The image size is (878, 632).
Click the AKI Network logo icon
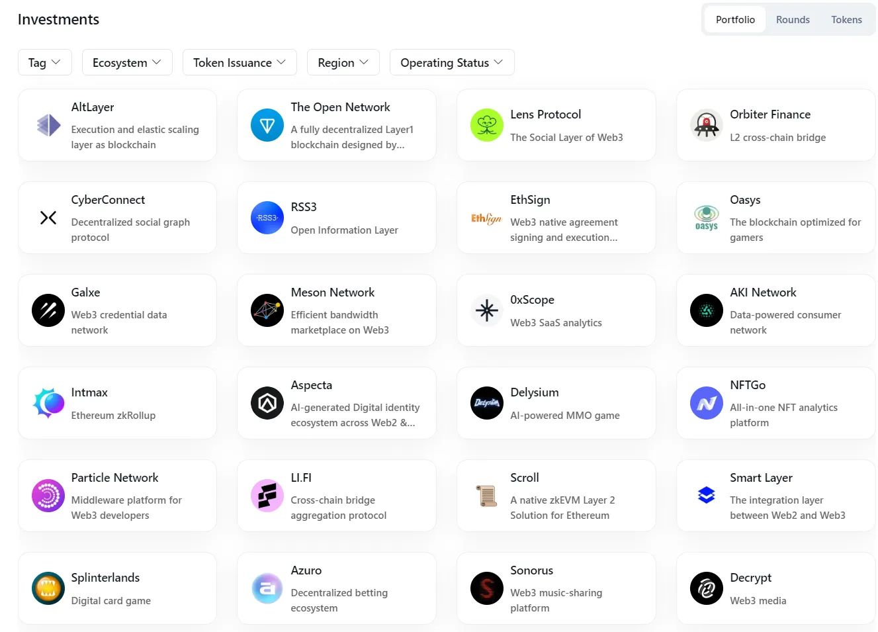tap(707, 310)
